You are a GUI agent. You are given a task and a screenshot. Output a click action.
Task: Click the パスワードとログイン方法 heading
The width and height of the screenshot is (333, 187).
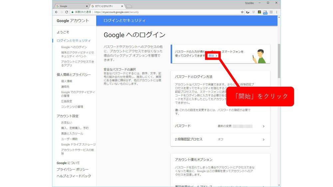point(193,77)
